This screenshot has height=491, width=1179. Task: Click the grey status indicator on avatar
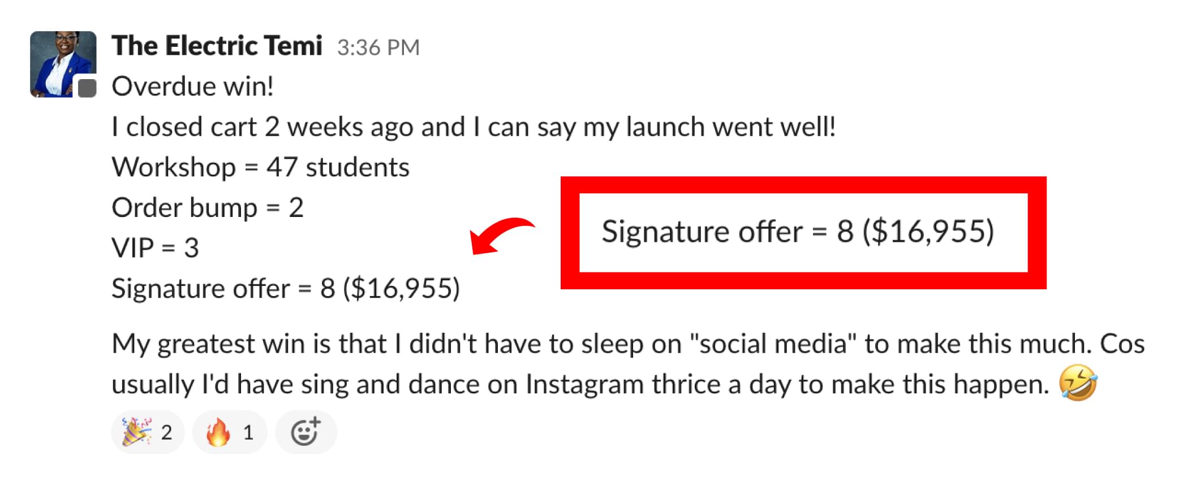pos(87,88)
